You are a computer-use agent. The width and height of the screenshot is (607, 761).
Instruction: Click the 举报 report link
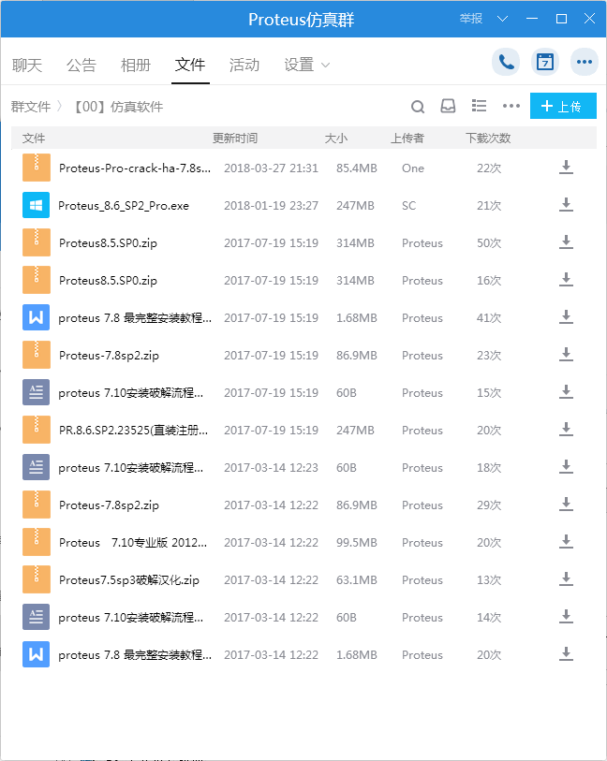point(471,19)
